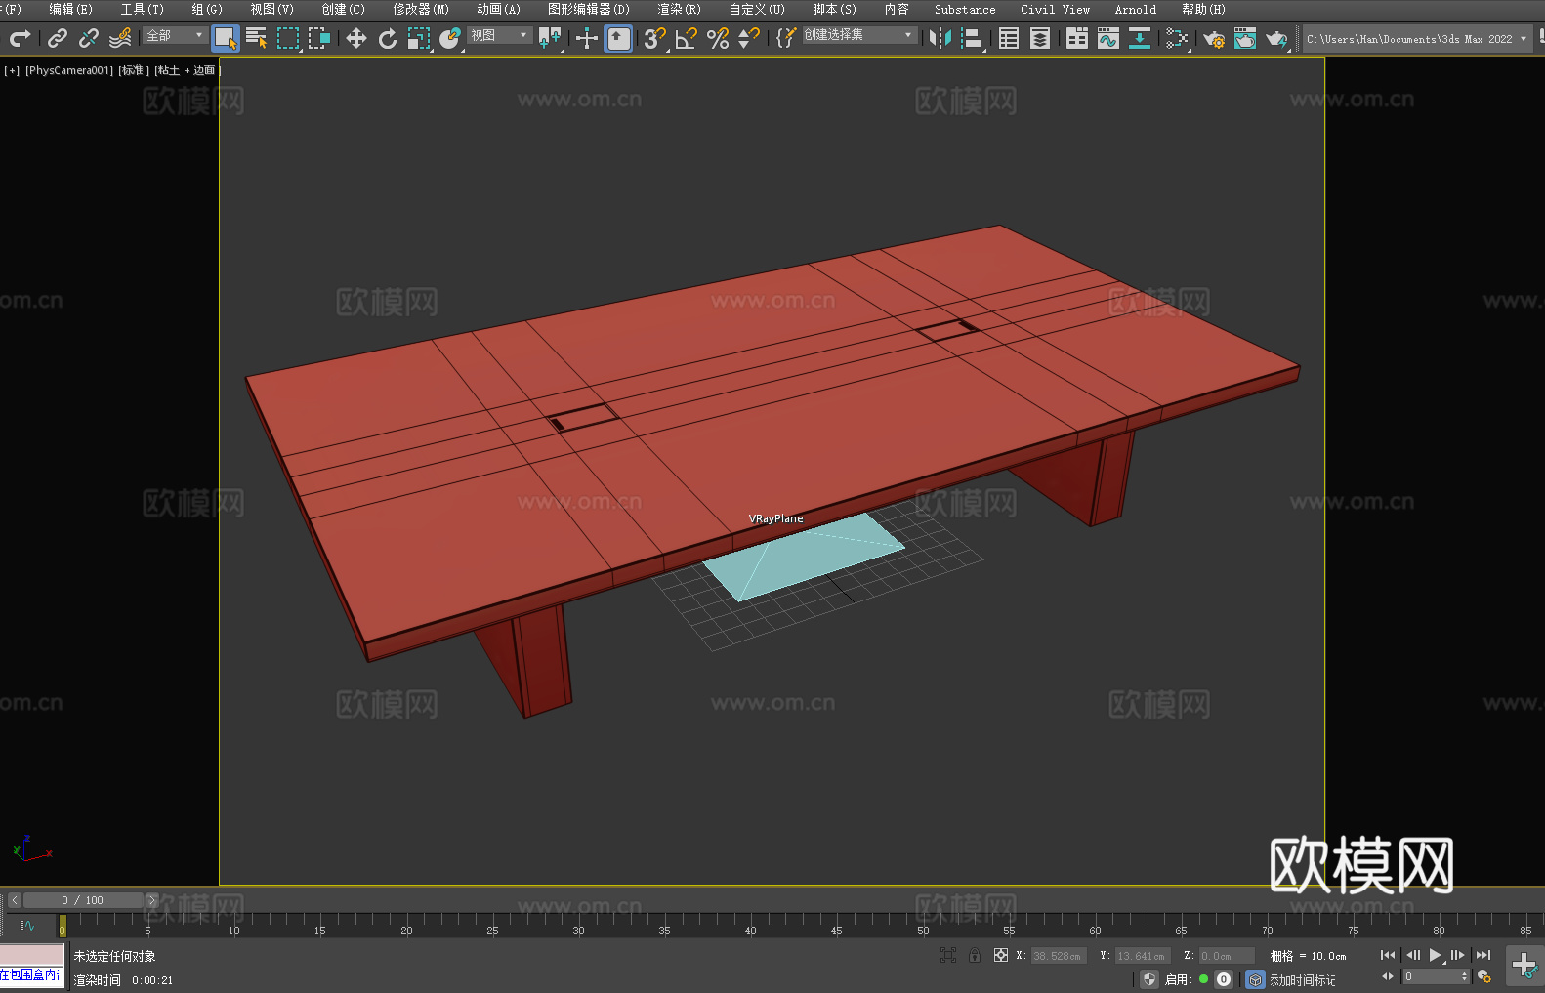Viewport: 1545px width, 993px height.
Task: Click the Align tool icon
Action: click(x=972, y=38)
